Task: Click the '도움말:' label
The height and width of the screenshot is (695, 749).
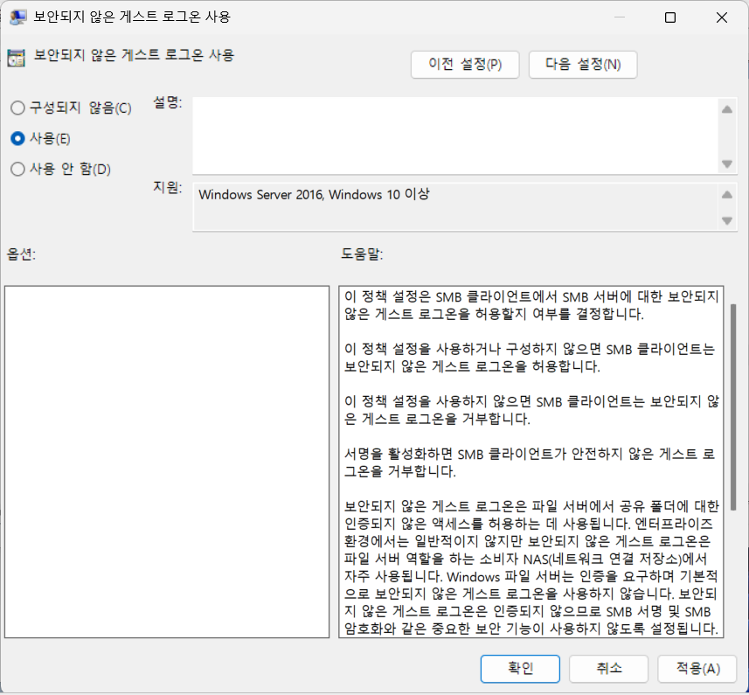Action: coord(362,254)
